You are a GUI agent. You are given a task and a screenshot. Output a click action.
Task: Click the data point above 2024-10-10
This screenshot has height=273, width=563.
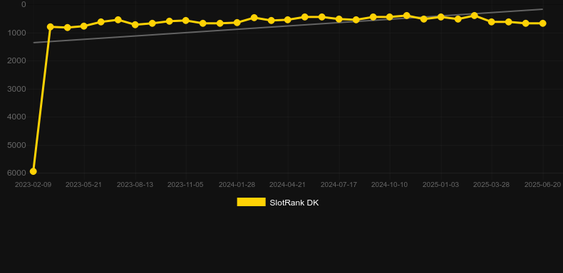click(390, 17)
